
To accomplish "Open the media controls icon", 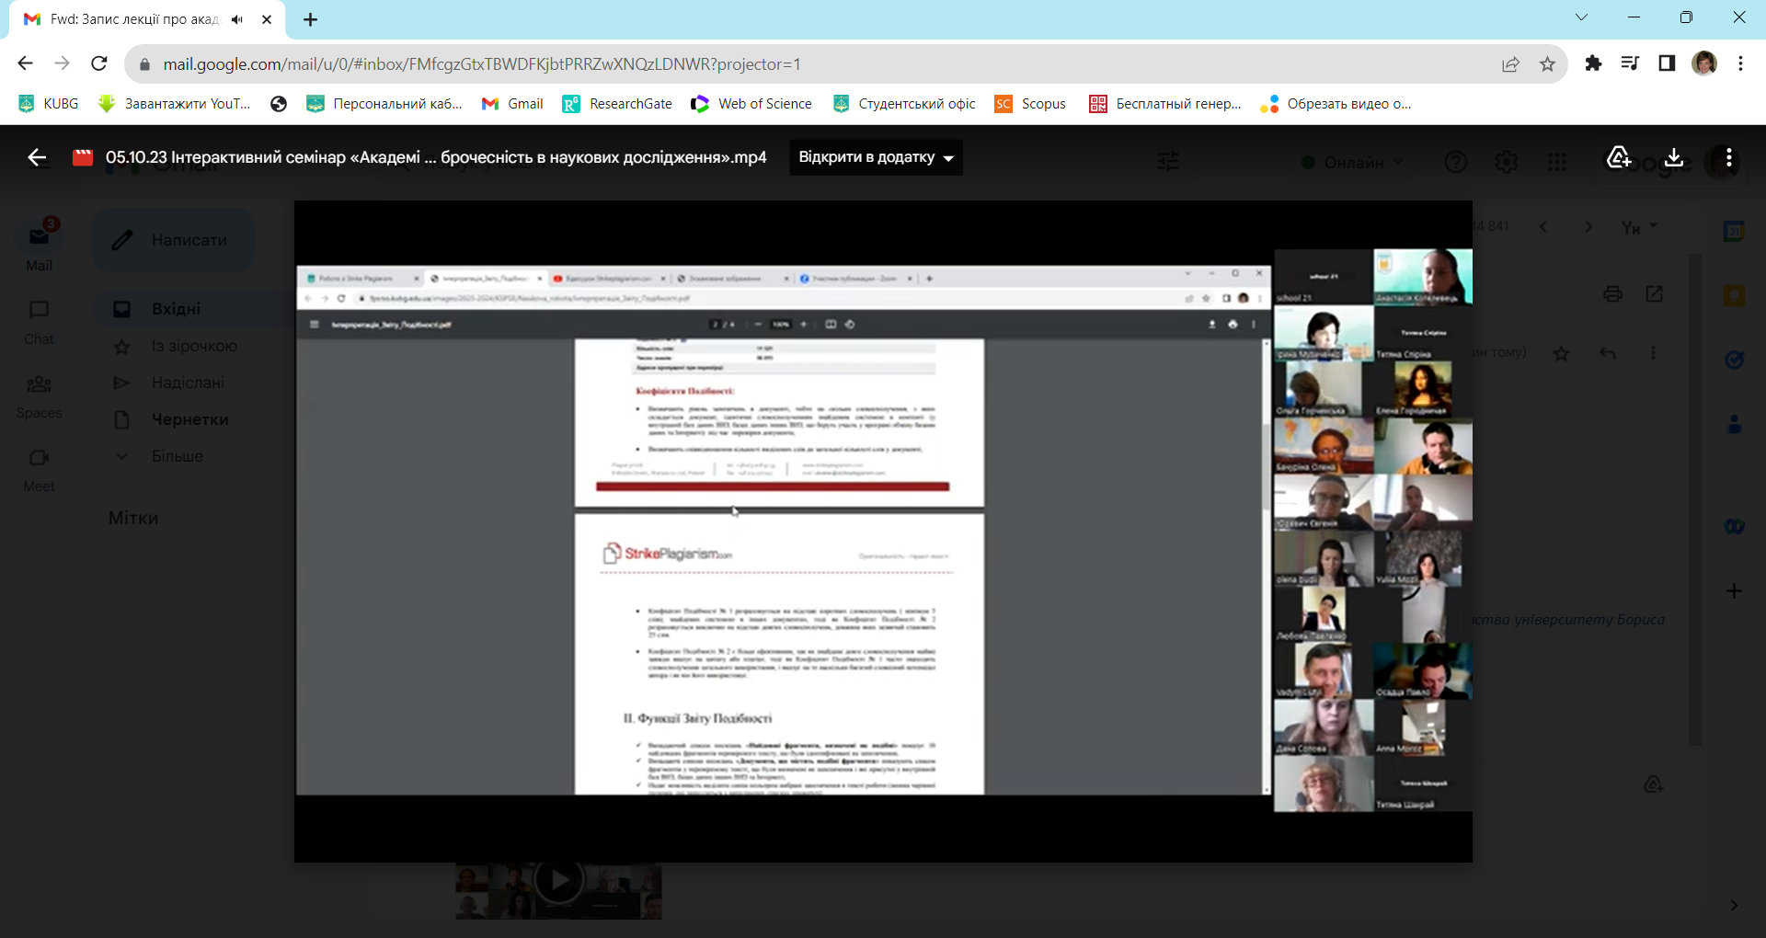I will [1630, 63].
